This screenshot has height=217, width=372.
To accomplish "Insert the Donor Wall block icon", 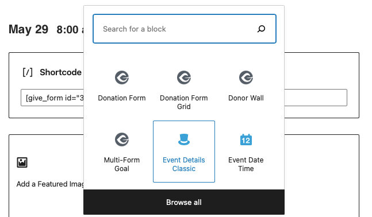I will [246, 77].
